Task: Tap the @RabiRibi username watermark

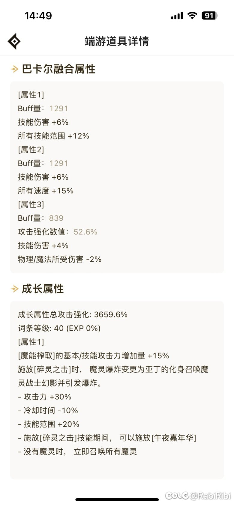Action: click(210, 496)
